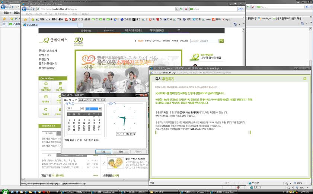The height and width of the screenshot is (194, 313).
Task: Open the 좋은 부모가 thumbnail image
Action: [116, 163]
